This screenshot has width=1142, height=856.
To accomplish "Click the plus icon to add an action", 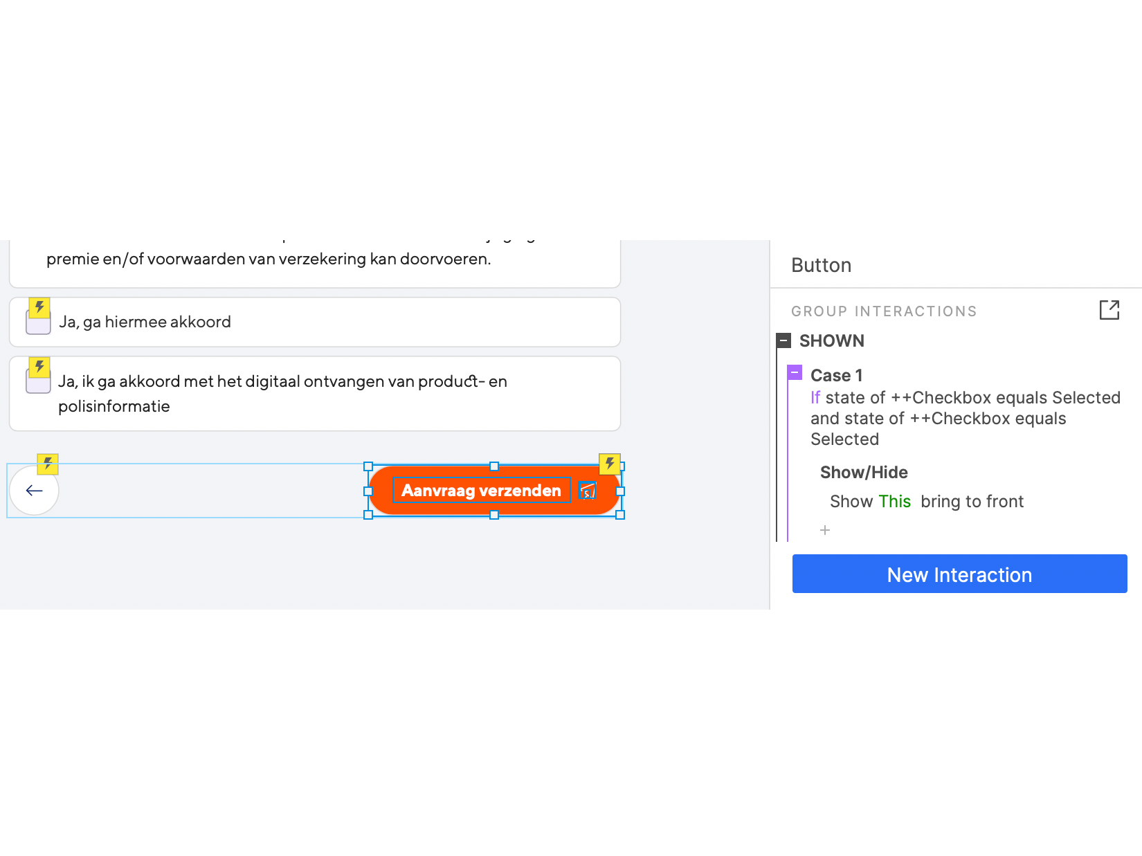I will pos(825,530).
